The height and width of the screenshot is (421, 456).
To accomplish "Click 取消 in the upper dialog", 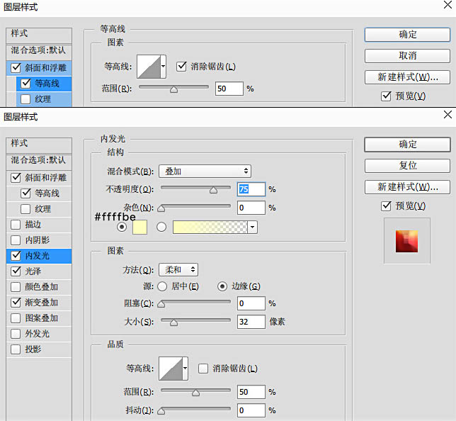I will click(x=407, y=55).
